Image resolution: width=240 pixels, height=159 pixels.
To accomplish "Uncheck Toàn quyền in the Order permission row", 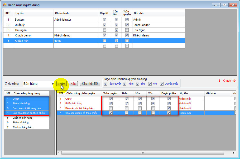I will 111,99.
